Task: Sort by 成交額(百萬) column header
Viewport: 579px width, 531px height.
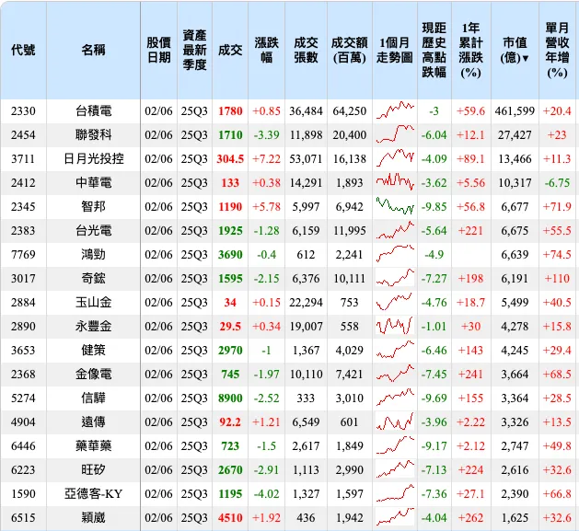Action: coord(349,51)
